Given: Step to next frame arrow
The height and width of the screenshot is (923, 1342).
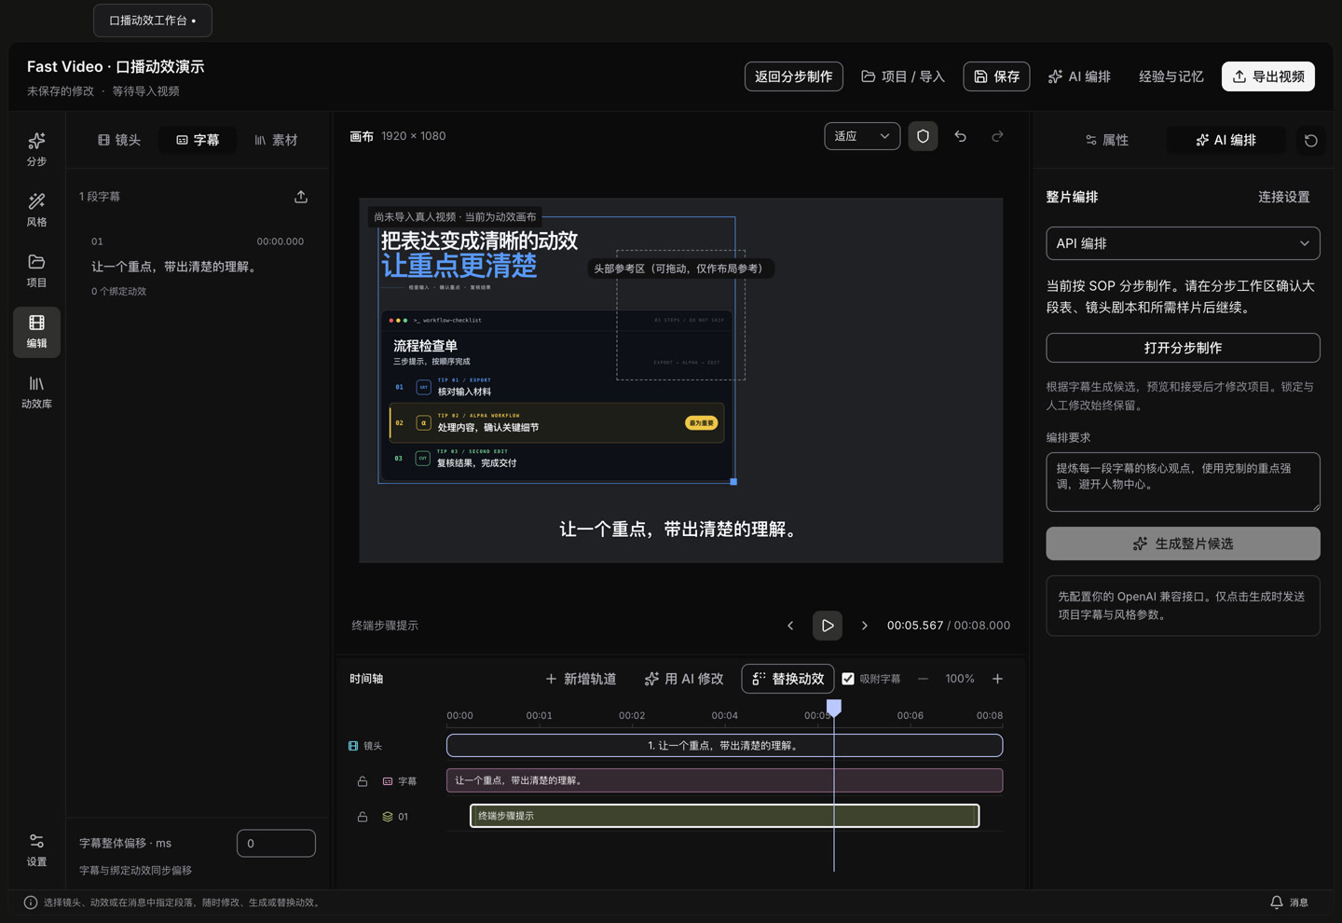Looking at the screenshot, I should 864,626.
